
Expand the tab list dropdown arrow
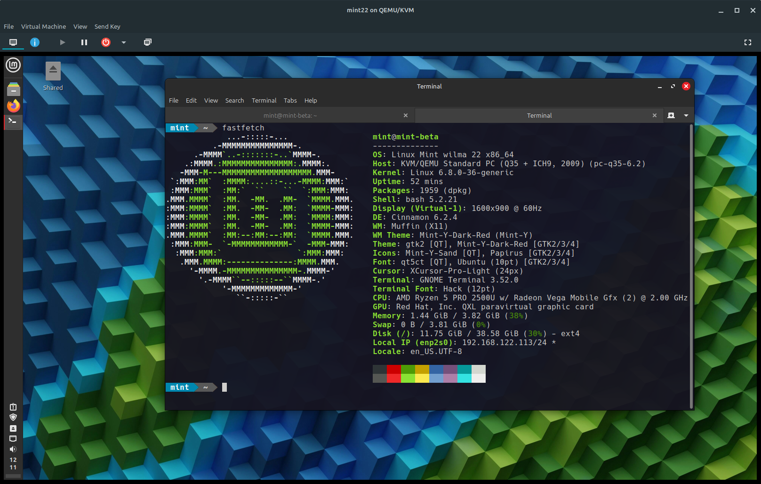[686, 115]
